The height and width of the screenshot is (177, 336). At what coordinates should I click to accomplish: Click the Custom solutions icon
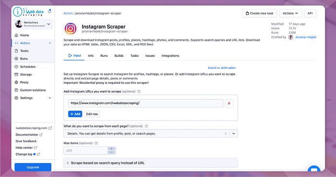[x=16, y=90]
